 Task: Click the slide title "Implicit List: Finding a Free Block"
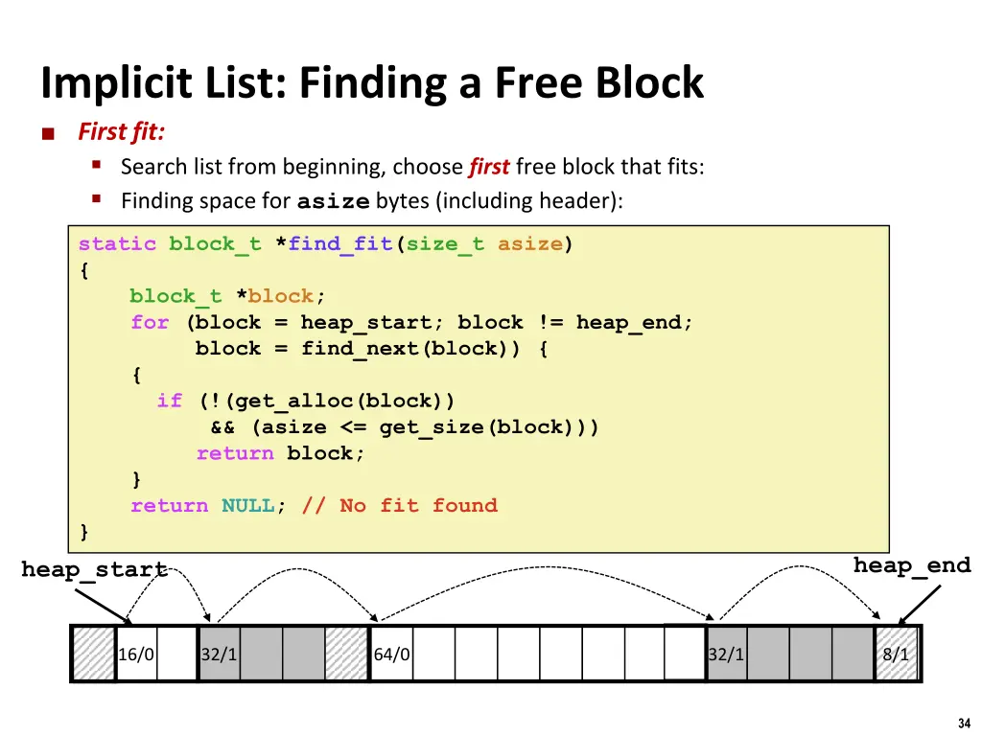[x=372, y=82]
